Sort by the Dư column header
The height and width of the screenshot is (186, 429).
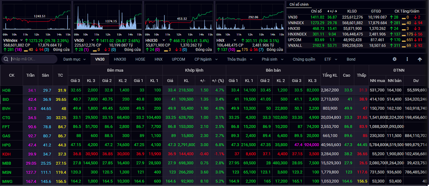point(416,81)
